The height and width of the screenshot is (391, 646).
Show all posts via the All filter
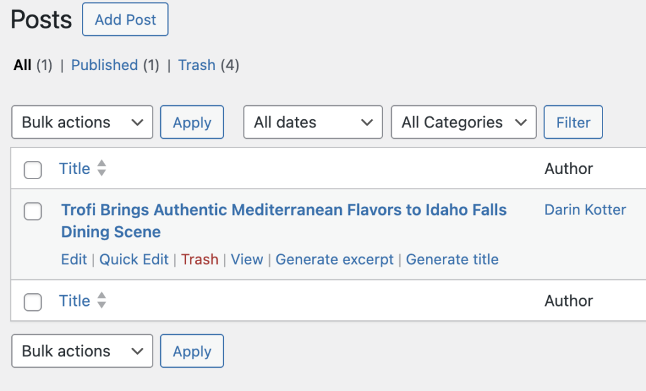pyautogui.click(x=21, y=65)
